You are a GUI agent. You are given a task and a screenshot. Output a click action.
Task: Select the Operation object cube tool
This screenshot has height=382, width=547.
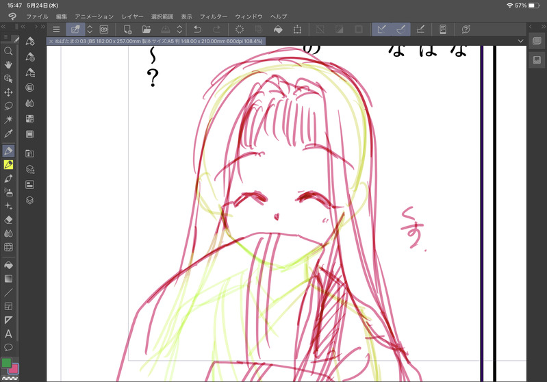pyautogui.click(x=8, y=79)
